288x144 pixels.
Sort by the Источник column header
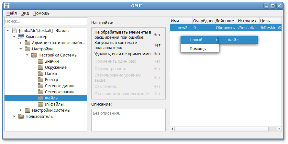click(248, 21)
